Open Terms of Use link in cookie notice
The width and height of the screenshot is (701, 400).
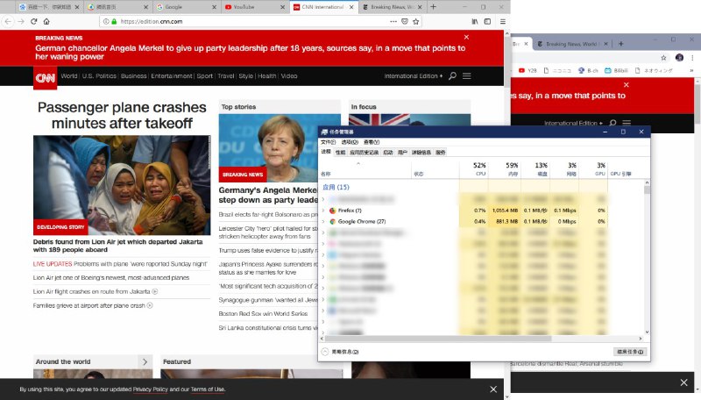click(x=208, y=389)
